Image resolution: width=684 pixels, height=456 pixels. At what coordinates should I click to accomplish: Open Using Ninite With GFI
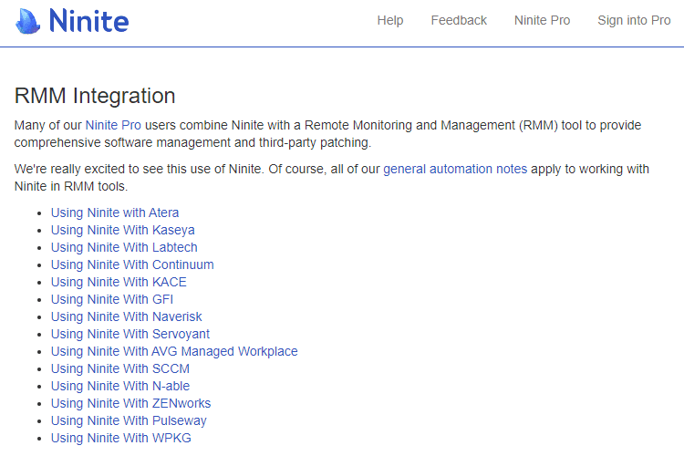pyautogui.click(x=112, y=299)
